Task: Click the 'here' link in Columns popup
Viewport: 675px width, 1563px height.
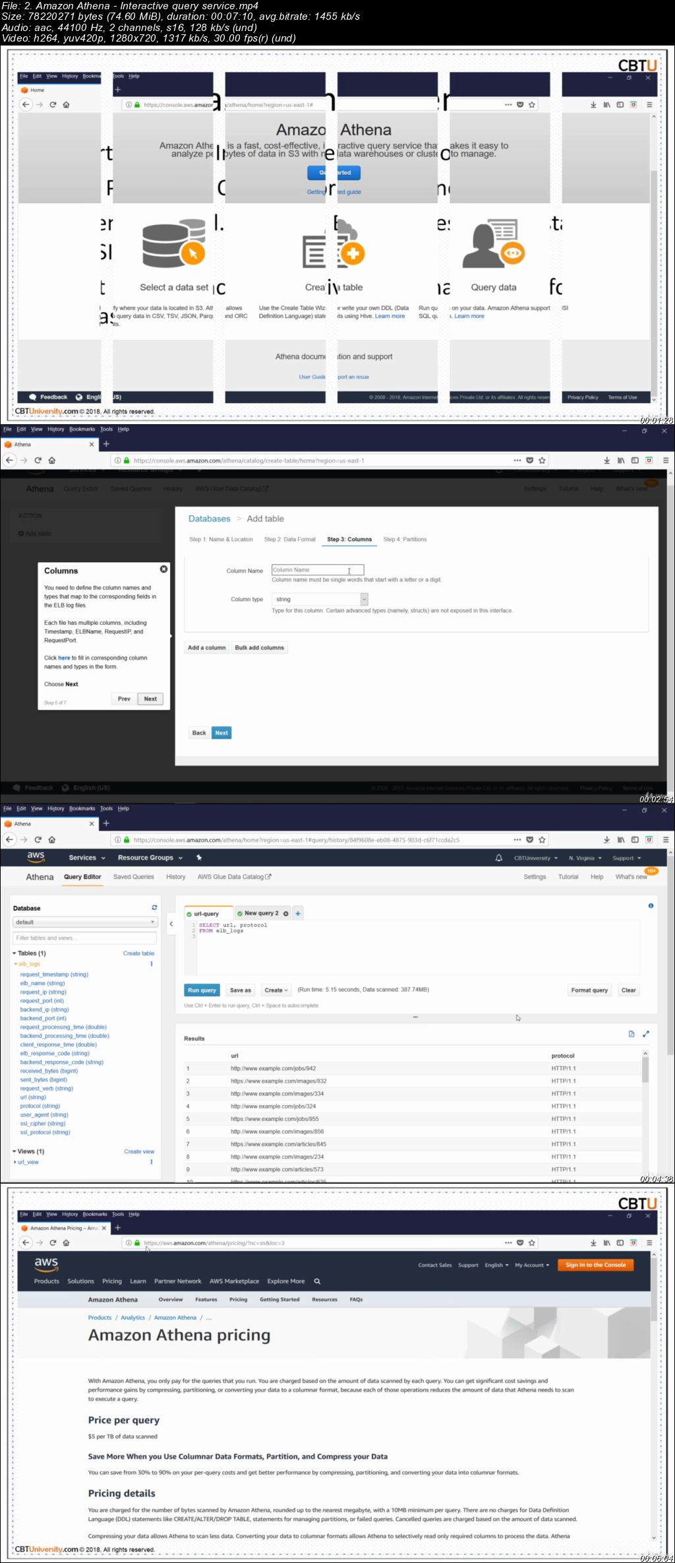Action: coord(64,658)
